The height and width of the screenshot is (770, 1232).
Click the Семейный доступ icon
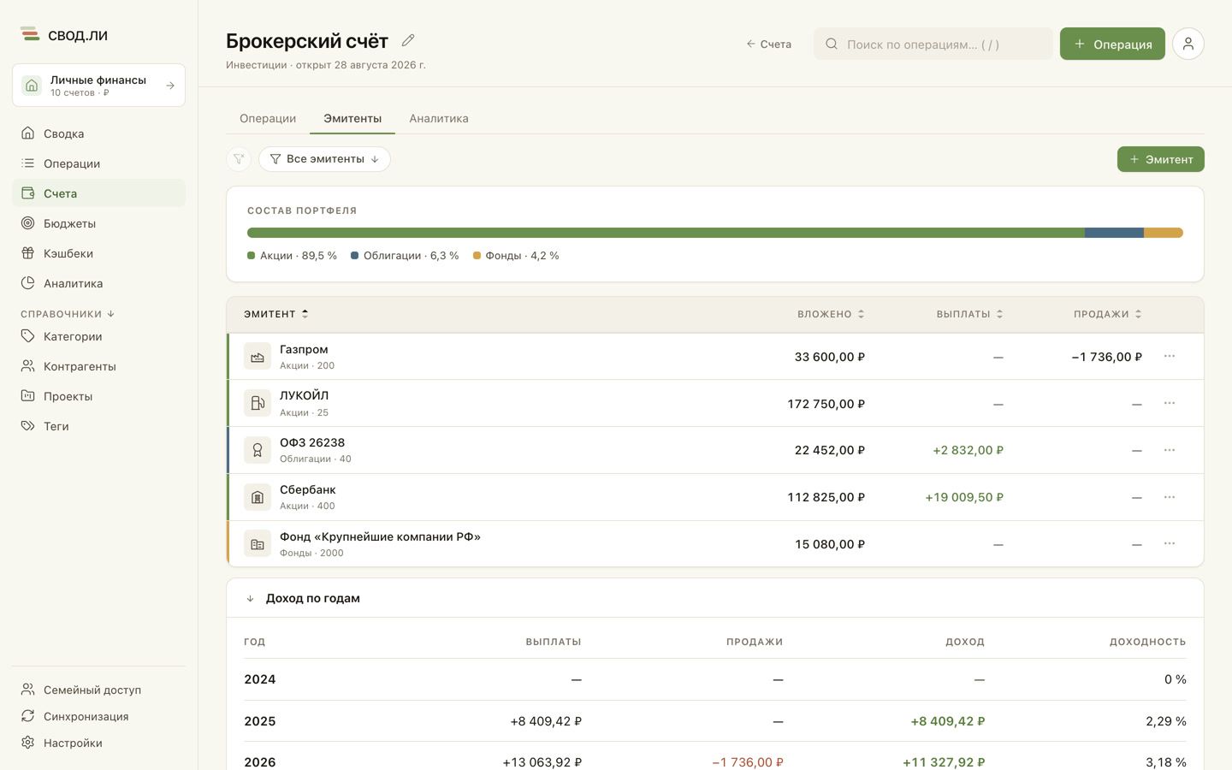click(x=28, y=690)
